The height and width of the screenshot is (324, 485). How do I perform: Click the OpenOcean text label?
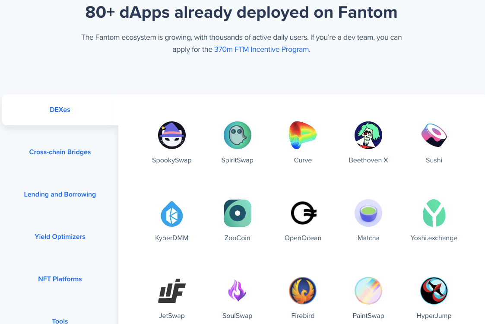click(303, 238)
